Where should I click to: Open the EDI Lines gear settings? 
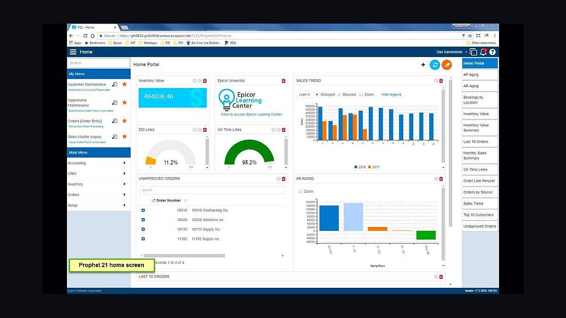[200, 130]
